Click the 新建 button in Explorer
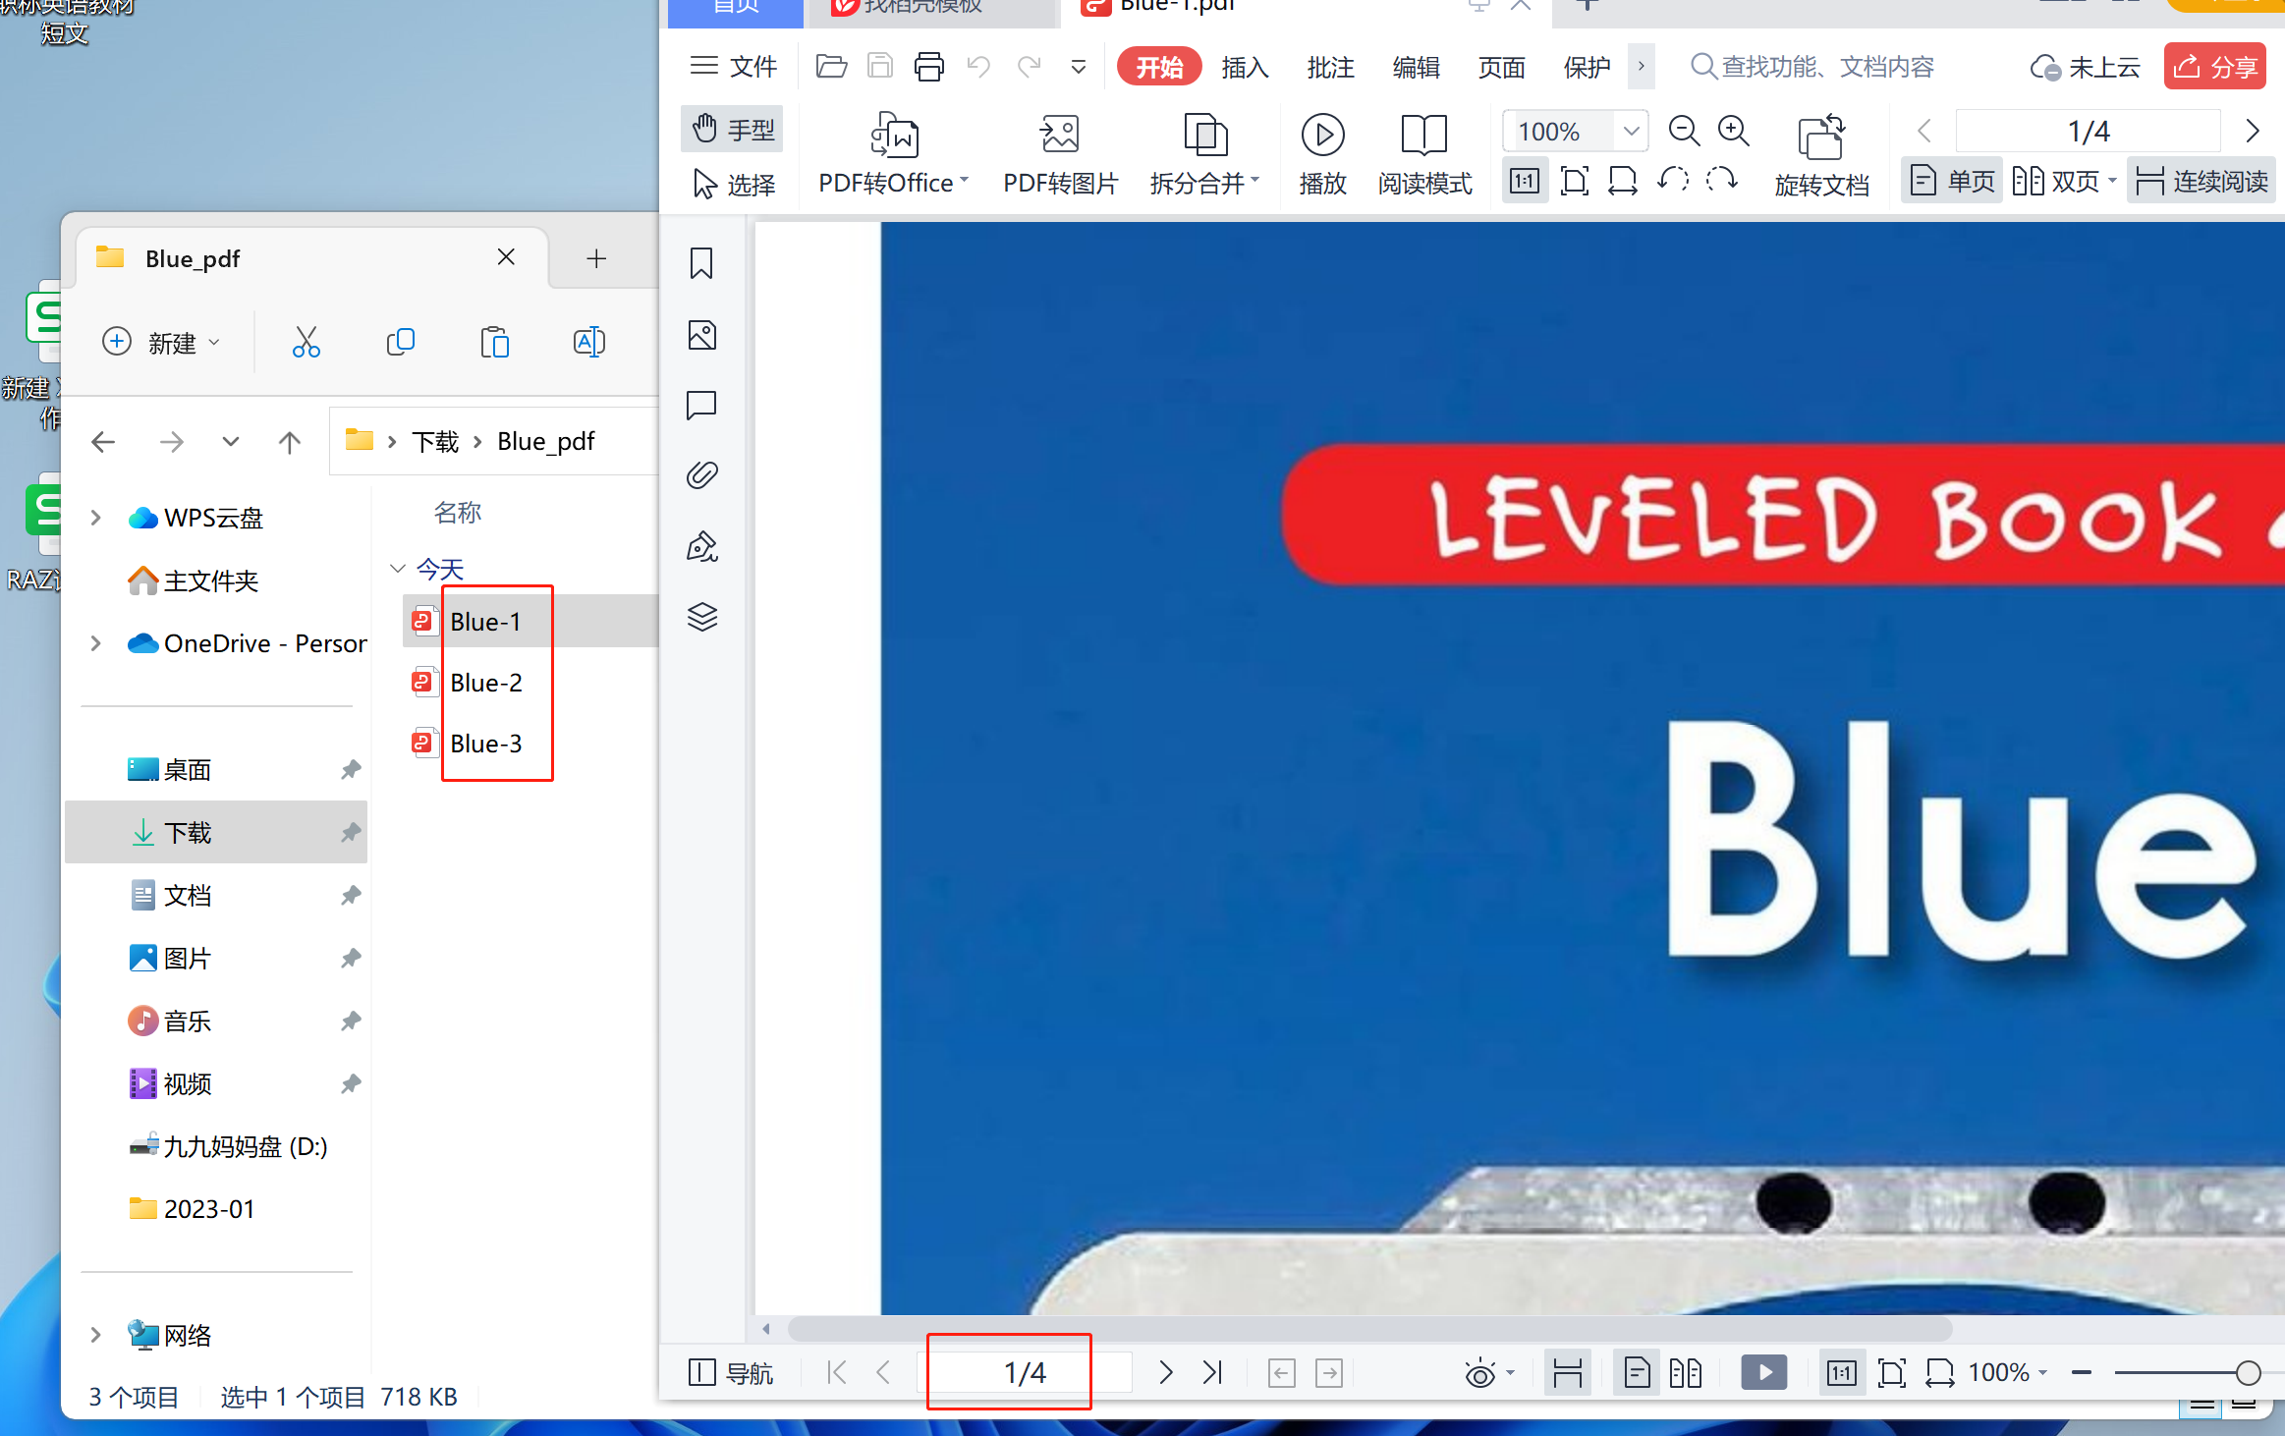Screen dimensions: 2285x1436 161,343
